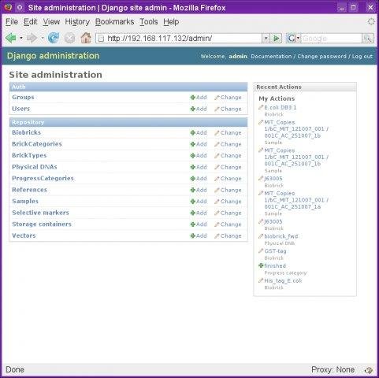The height and width of the screenshot is (378, 379).
Task: Click the pencil icon for Selective markers
Action: click(217, 213)
